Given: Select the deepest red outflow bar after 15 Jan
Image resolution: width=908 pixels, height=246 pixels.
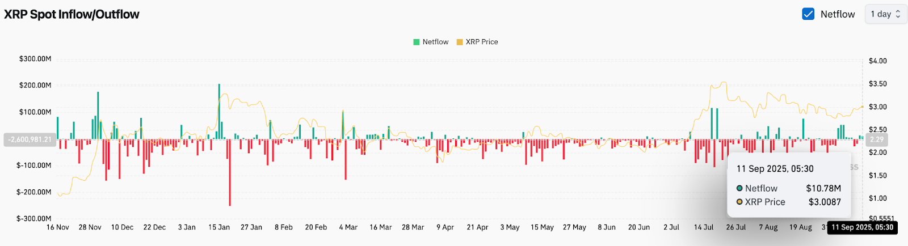Looking at the screenshot, I should tap(230, 173).
